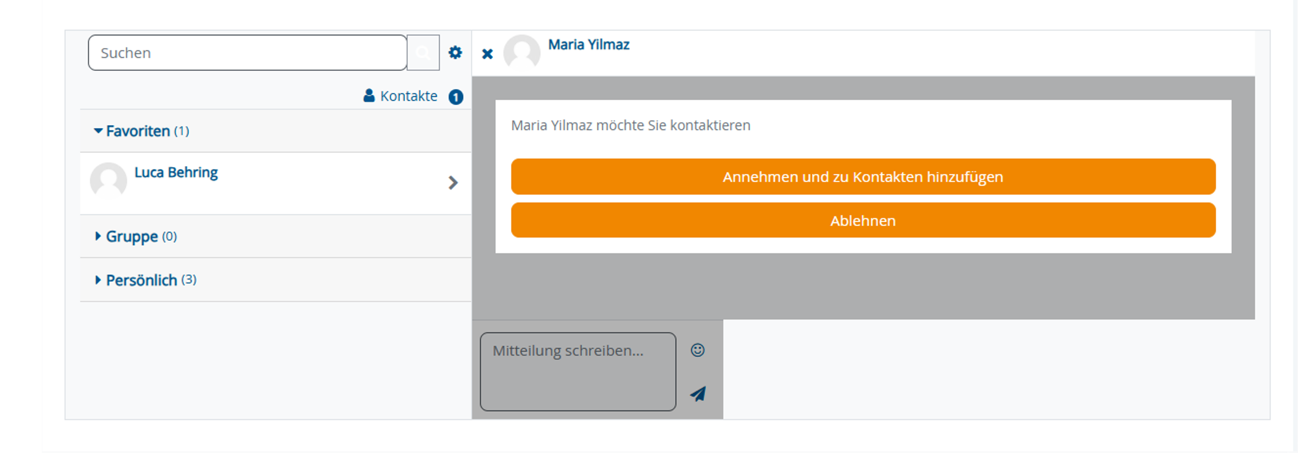Open conversation options via Luca Behring's chevron
Screen dimensions: 1298x453
click(453, 183)
